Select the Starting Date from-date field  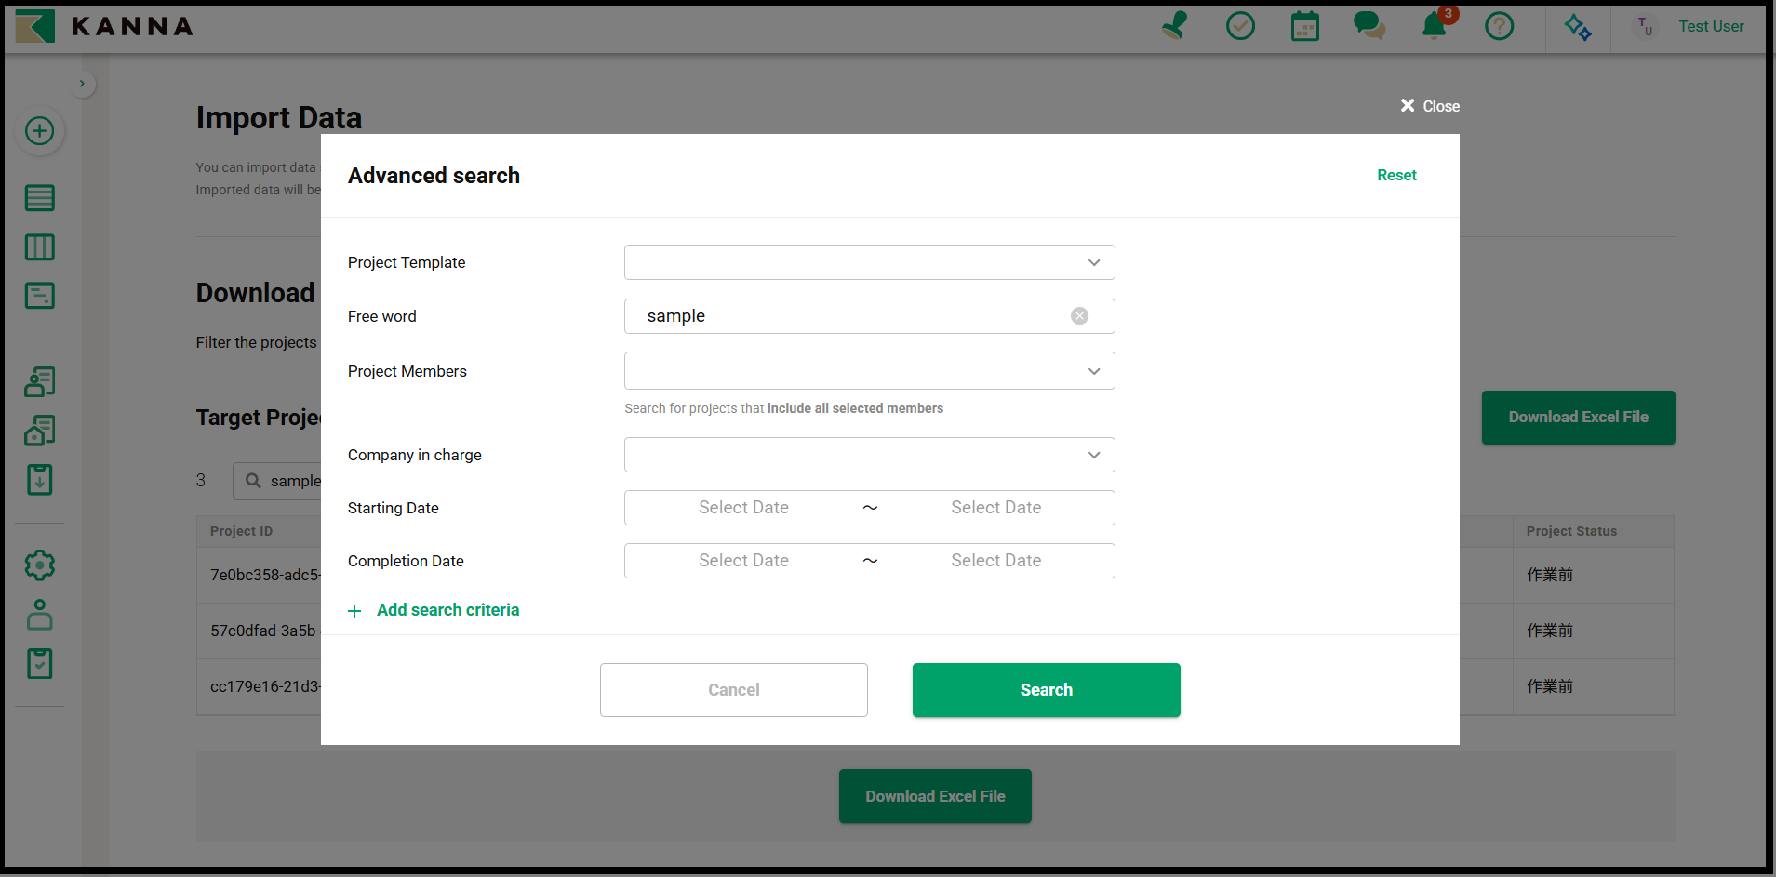point(743,508)
